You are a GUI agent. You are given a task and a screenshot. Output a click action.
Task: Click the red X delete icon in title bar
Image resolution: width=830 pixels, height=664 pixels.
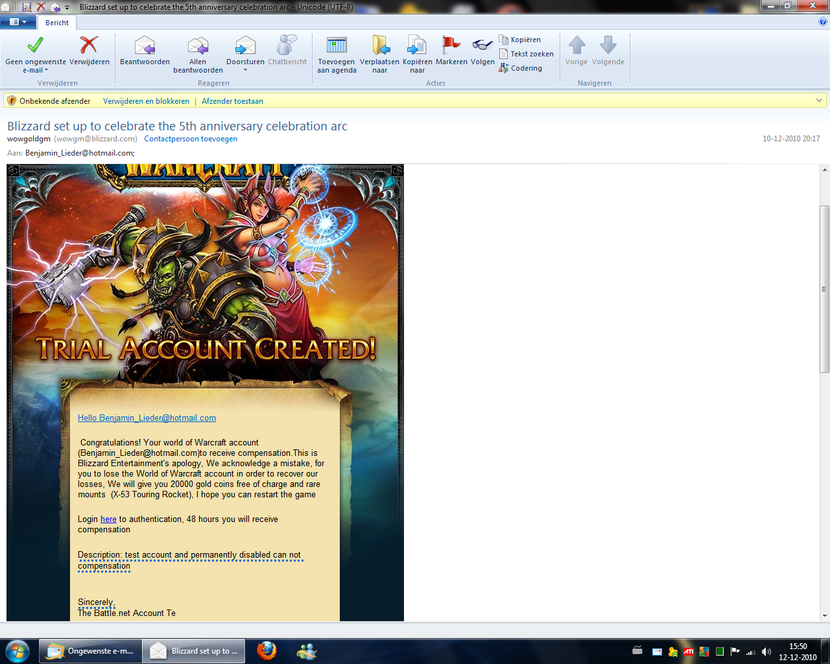(x=41, y=7)
